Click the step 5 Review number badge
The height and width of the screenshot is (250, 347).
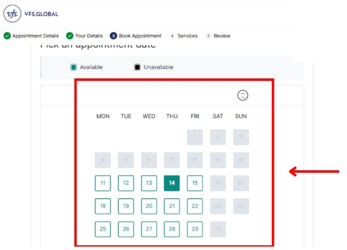click(x=208, y=36)
